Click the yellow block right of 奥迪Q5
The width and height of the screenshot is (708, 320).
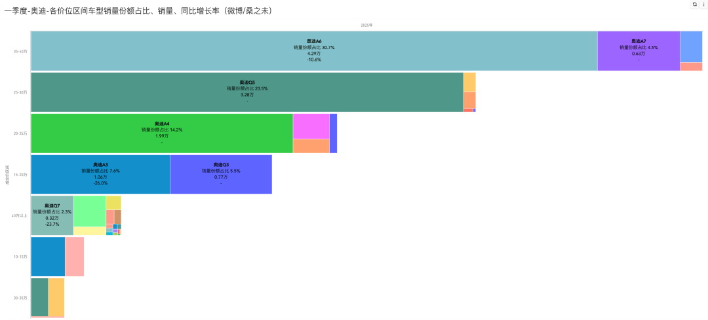[x=469, y=82]
